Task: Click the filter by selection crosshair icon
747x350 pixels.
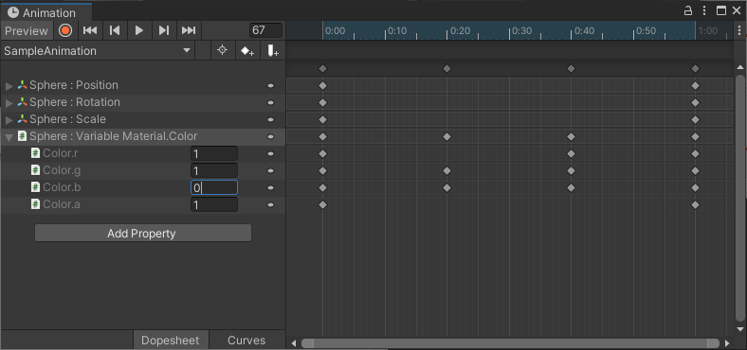Action: click(x=222, y=50)
